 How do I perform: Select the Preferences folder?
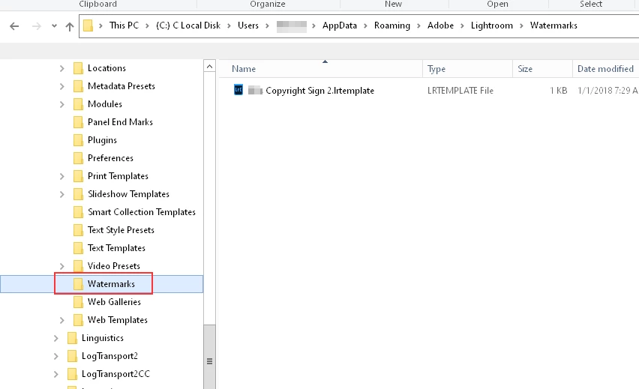pyautogui.click(x=110, y=157)
